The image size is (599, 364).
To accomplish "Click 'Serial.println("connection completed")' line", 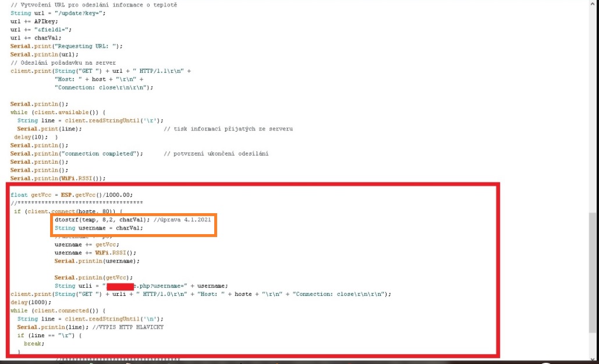I will pos(76,154).
